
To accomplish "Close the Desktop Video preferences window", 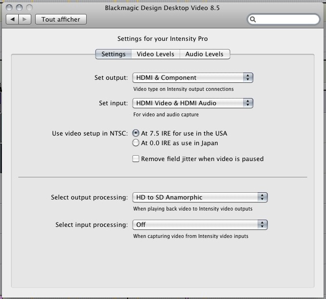I will click(10, 8).
